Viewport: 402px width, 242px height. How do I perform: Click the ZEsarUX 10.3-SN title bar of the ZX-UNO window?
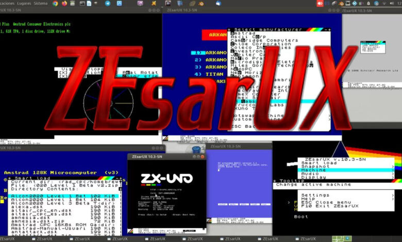pos(167,157)
